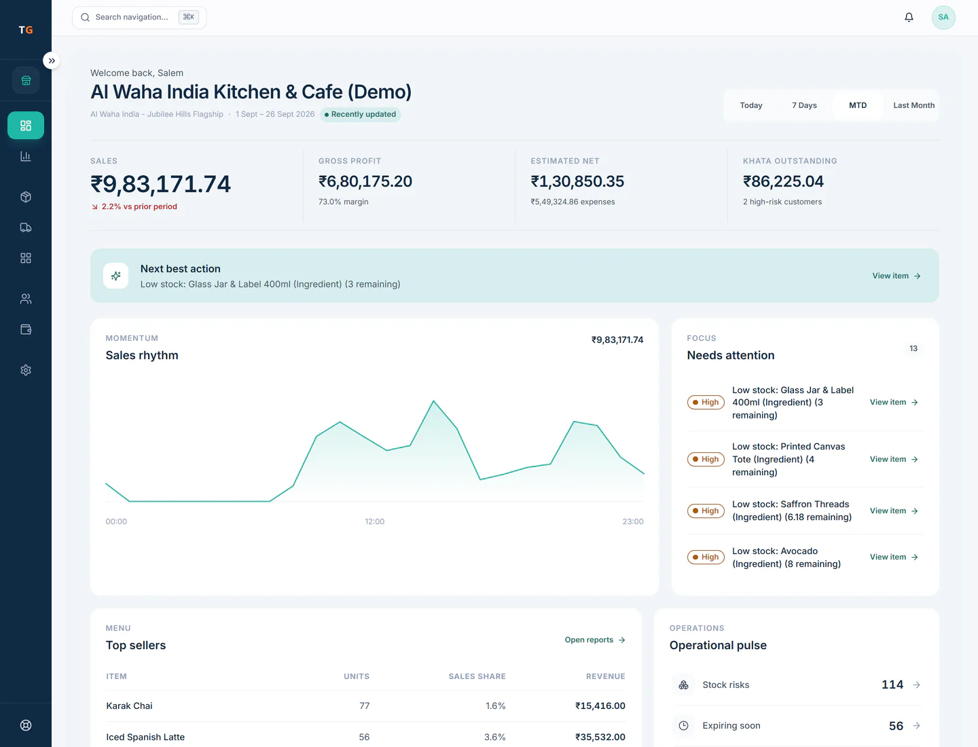Click the 13 count badge in Needs attention

(913, 348)
